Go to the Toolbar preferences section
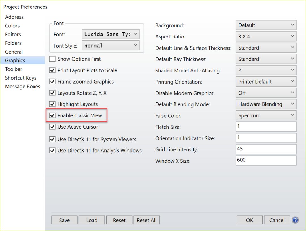Image resolution: width=306 pixels, height=231 pixels. click(x=14, y=69)
